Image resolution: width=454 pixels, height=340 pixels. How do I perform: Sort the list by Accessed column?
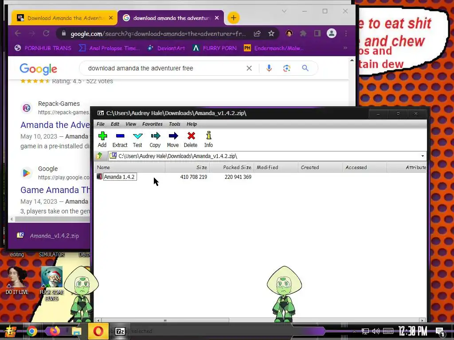(364, 167)
